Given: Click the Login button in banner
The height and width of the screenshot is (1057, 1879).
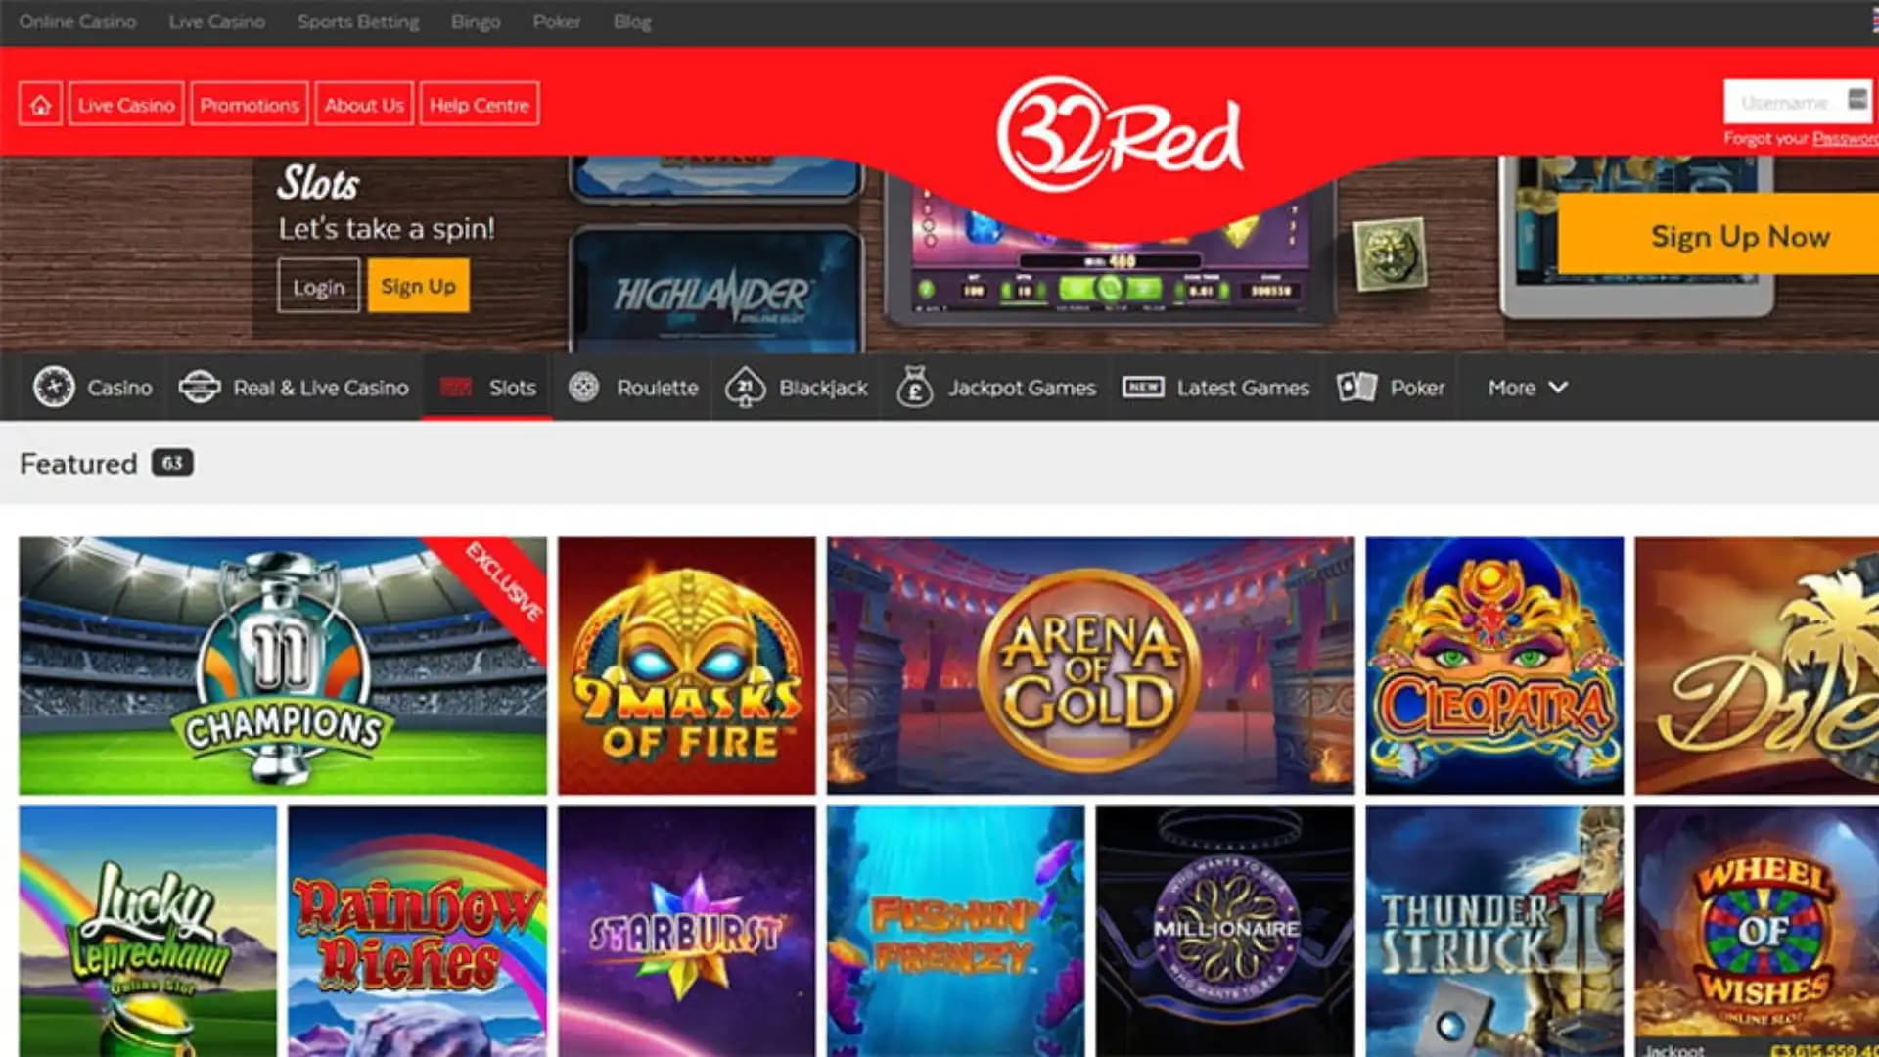Looking at the screenshot, I should [318, 286].
